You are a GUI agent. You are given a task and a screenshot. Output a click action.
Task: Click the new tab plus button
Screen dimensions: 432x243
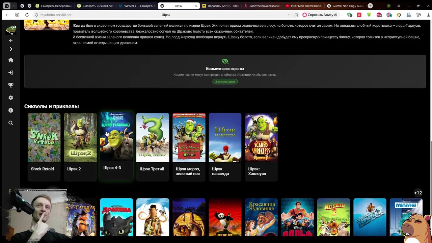click(370, 6)
